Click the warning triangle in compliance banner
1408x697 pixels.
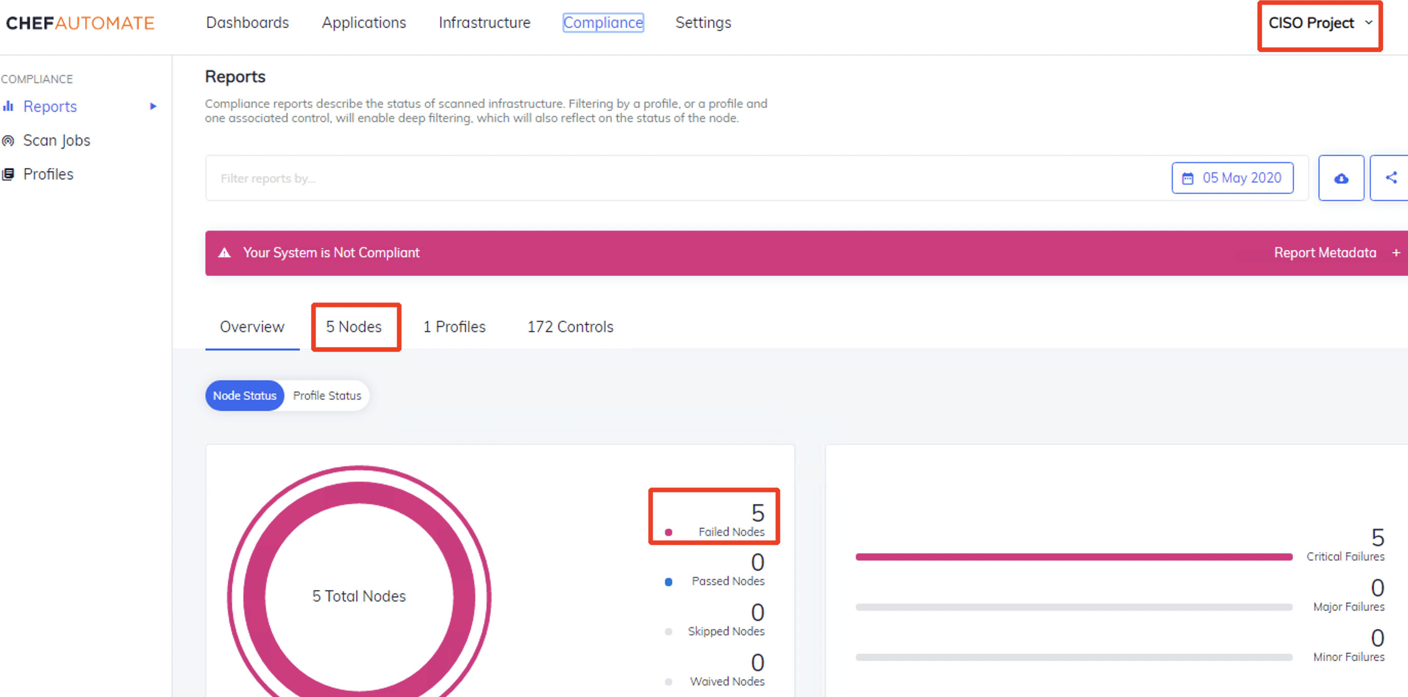point(224,253)
